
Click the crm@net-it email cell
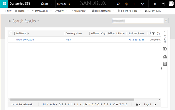click(x=155, y=39)
